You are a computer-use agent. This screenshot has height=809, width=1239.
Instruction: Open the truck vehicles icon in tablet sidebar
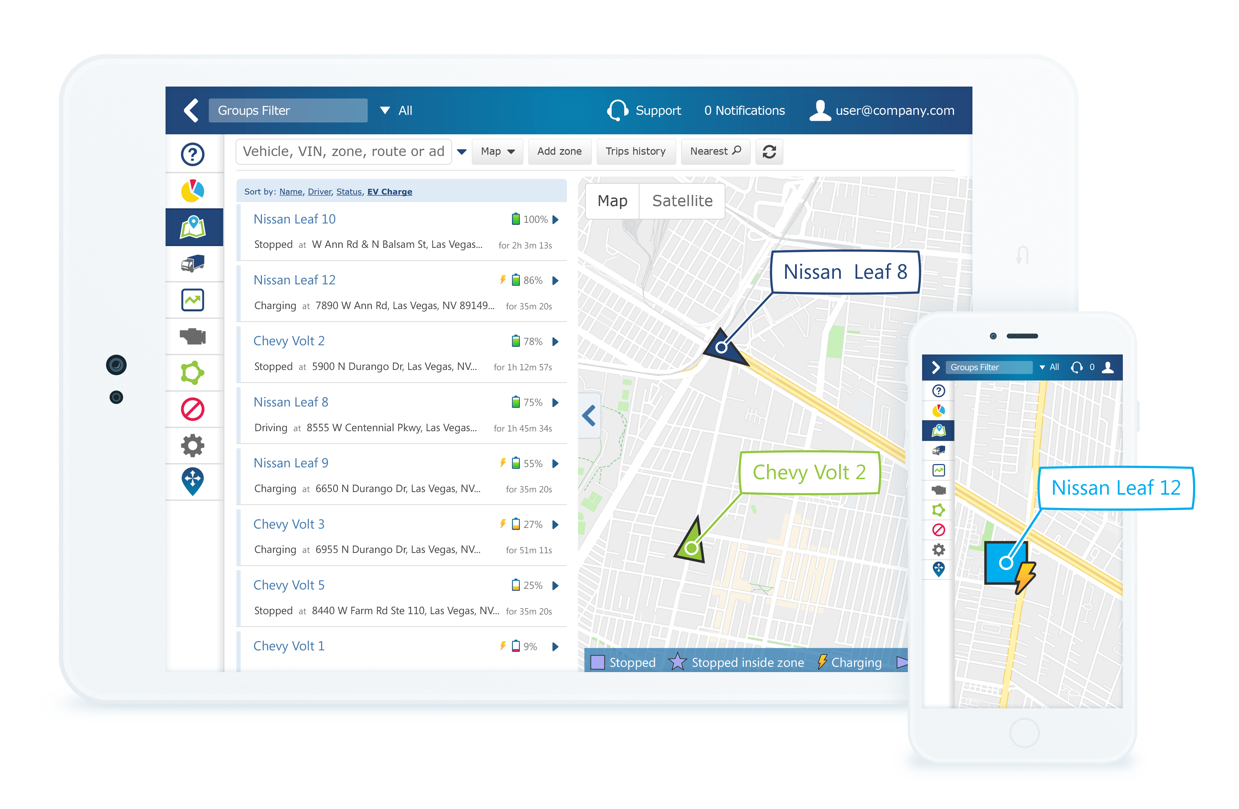(x=193, y=263)
